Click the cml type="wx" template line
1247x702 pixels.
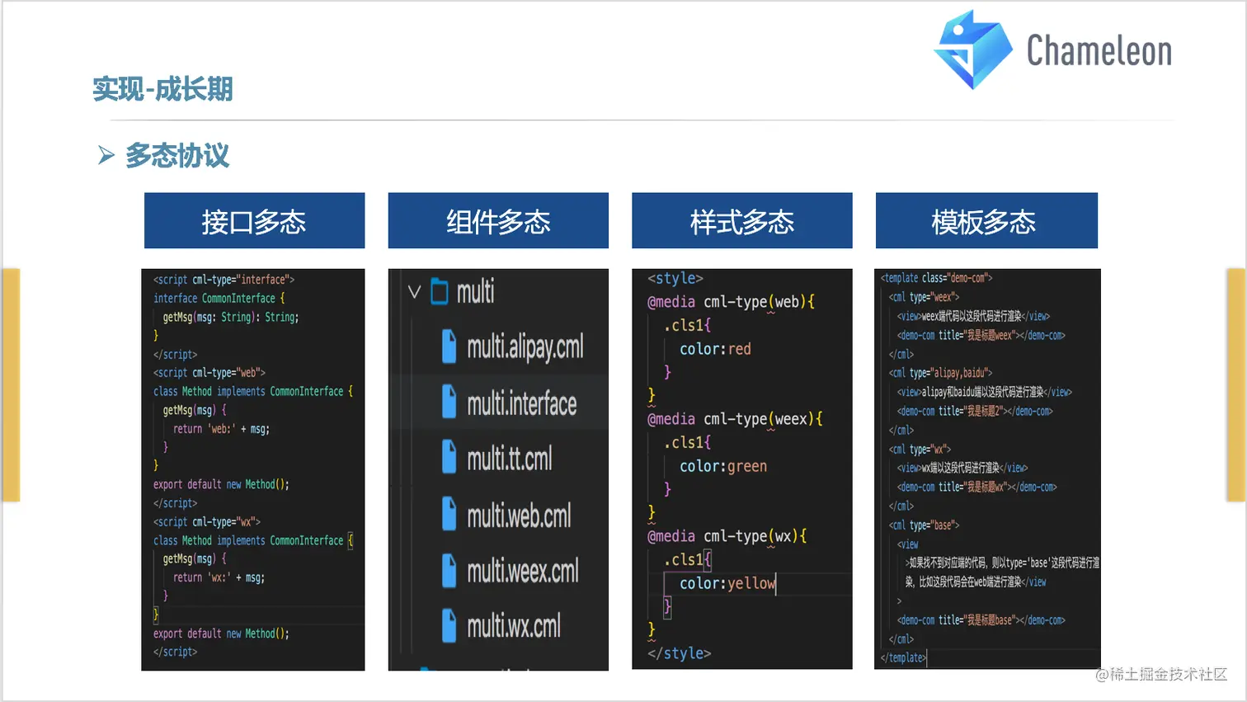920,450
